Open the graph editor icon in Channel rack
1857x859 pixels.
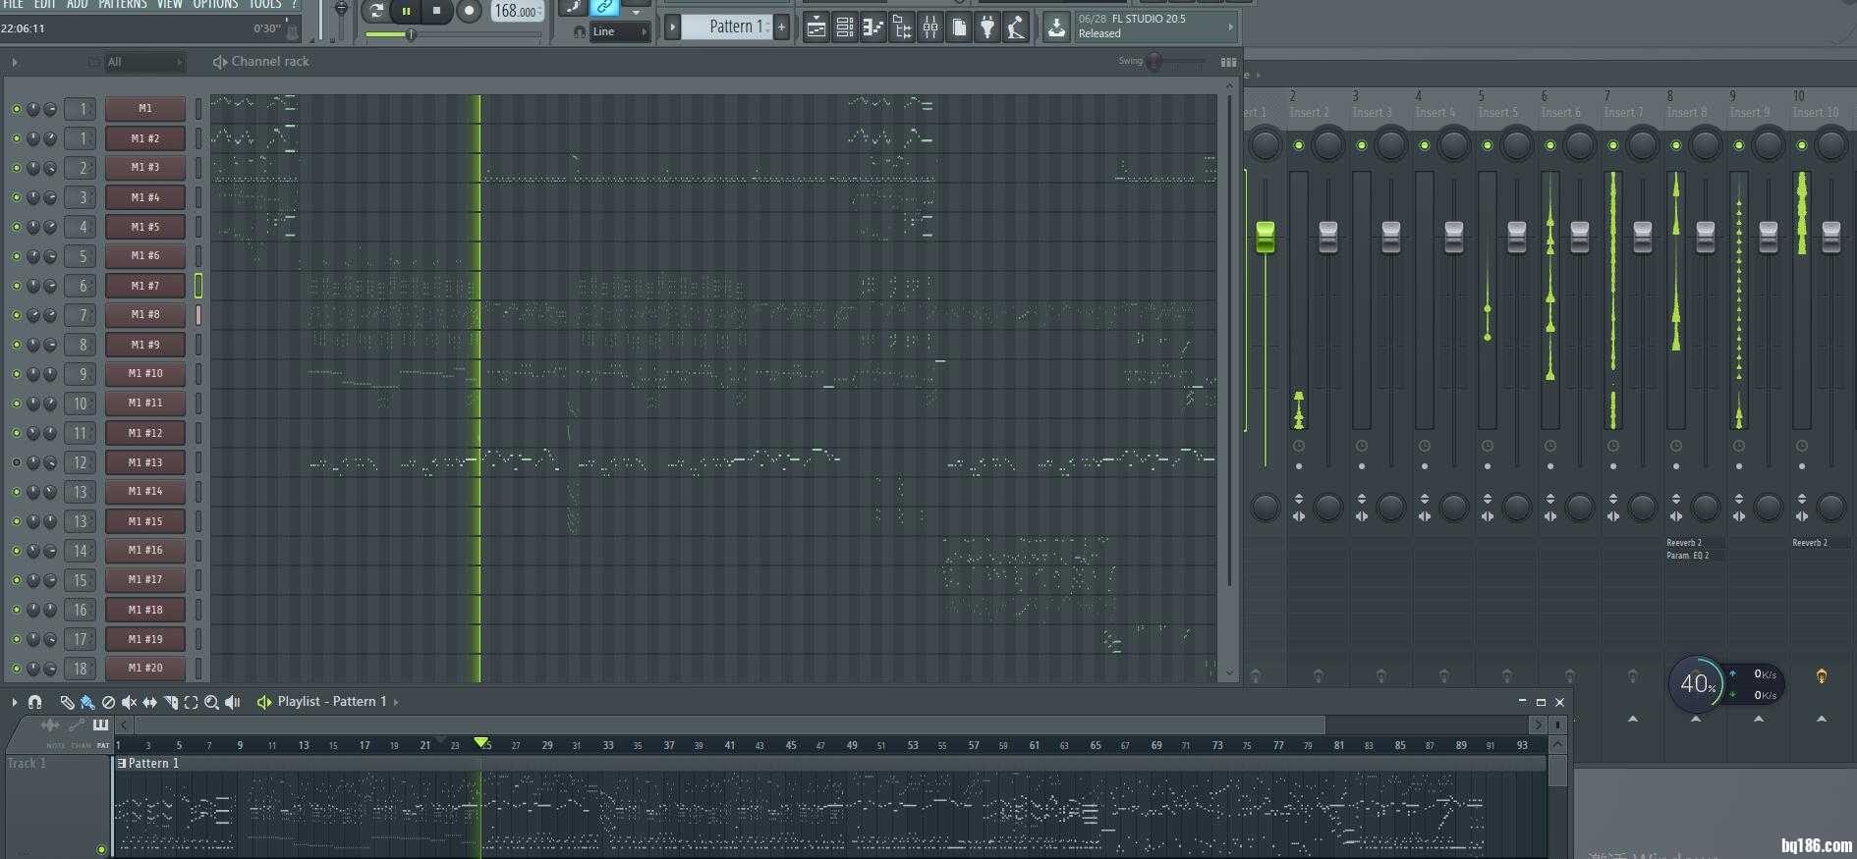1228,62
